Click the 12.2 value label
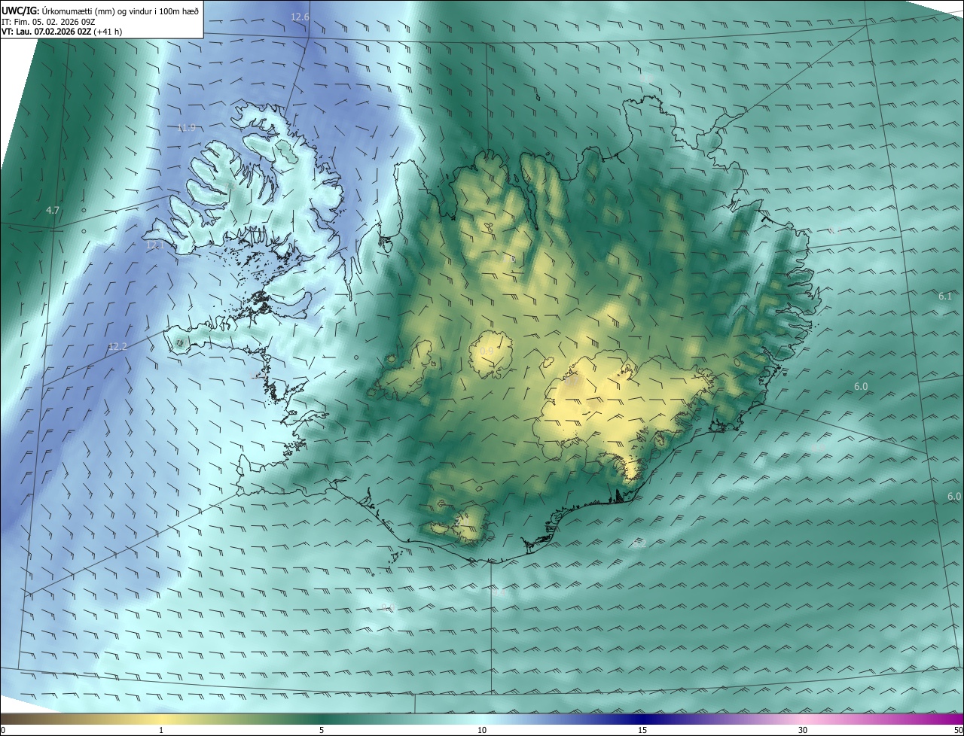The image size is (964, 736). point(118,347)
